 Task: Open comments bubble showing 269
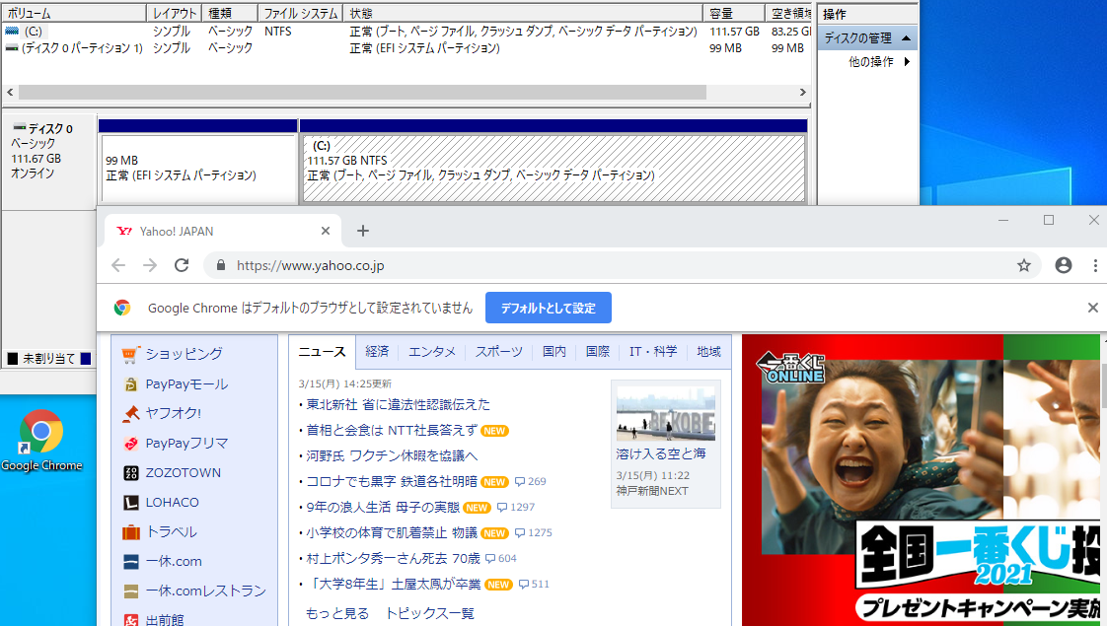(x=530, y=481)
